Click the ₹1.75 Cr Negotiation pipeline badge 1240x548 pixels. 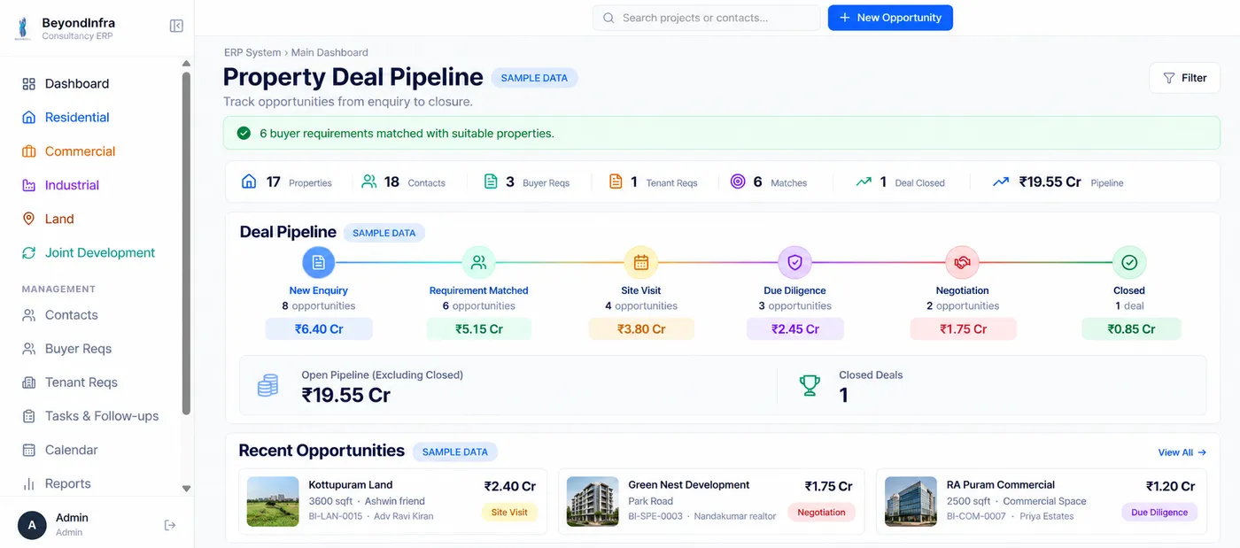click(x=963, y=328)
